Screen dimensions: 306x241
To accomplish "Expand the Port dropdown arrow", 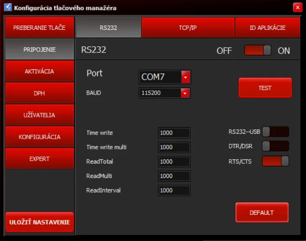I will pos(186,77).
